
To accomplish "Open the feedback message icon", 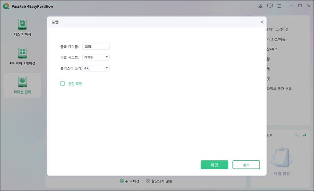I will [x=270, y=6].
